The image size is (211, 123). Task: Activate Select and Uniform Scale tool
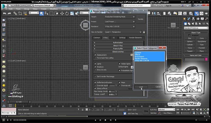[72, 13]
